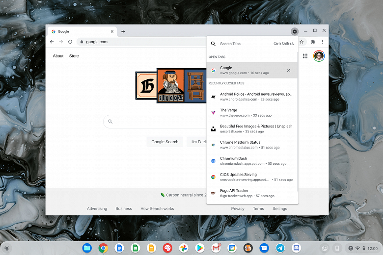
Task: Open the Files app on the shelf
Action: pyautogui.click(x=87, y=248)
